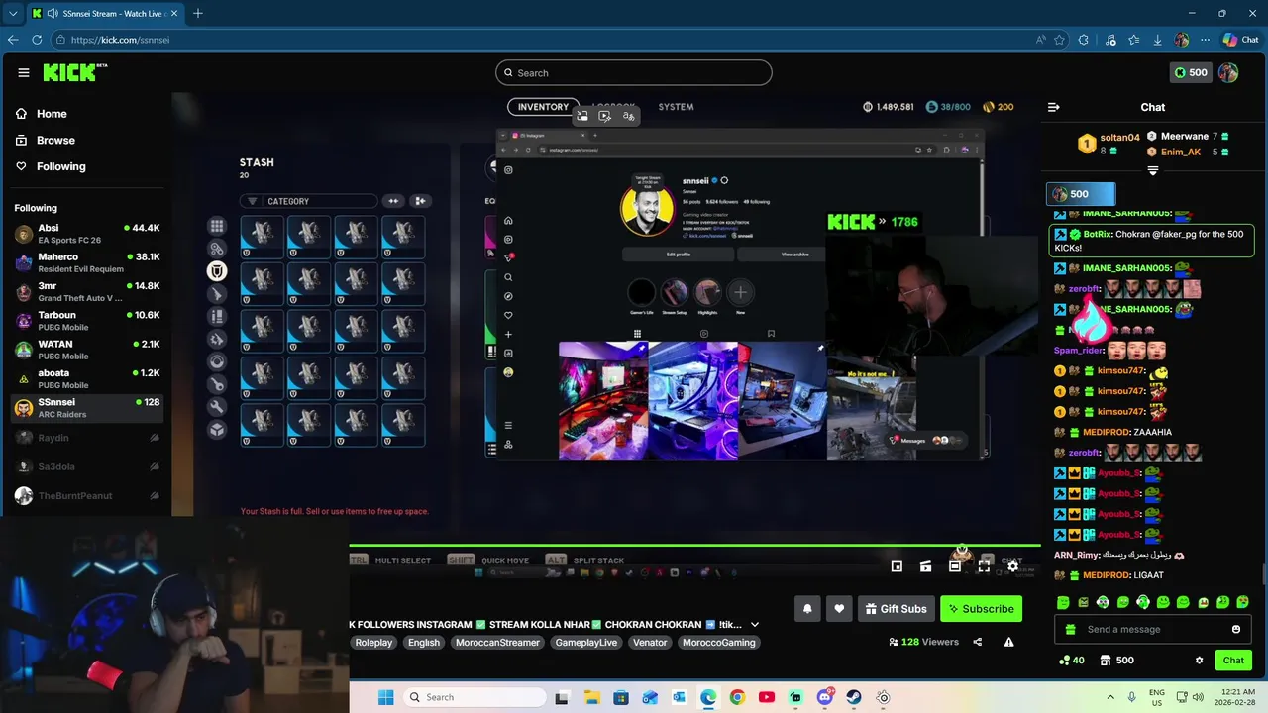The image size is (1268, 713).
Task: Open the Kick user profile avatar
Action: (x=1228, y=72)
